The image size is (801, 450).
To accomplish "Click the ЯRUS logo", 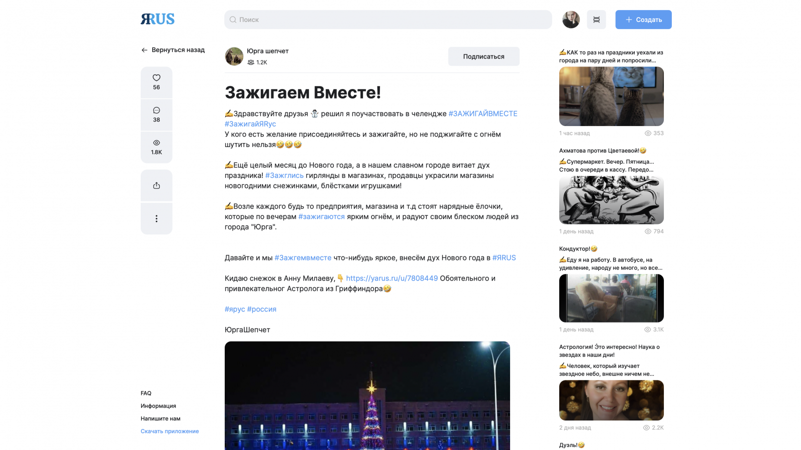I will [x=158, y=19].
